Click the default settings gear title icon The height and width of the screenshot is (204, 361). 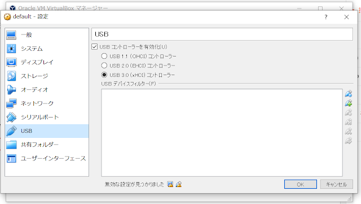pyautogui.click(x=7, y=16)
